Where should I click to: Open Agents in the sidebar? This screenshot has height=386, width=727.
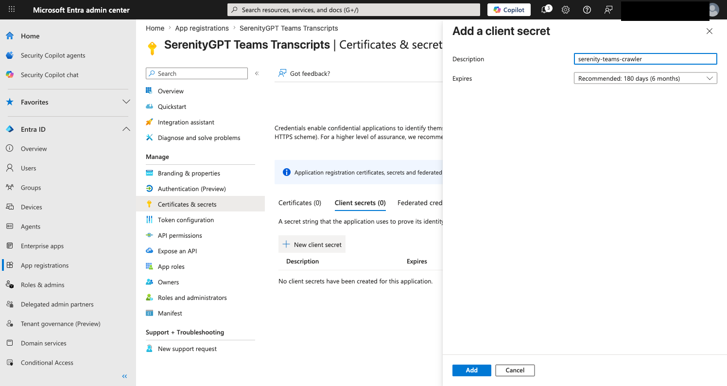(x=31, y=227)
